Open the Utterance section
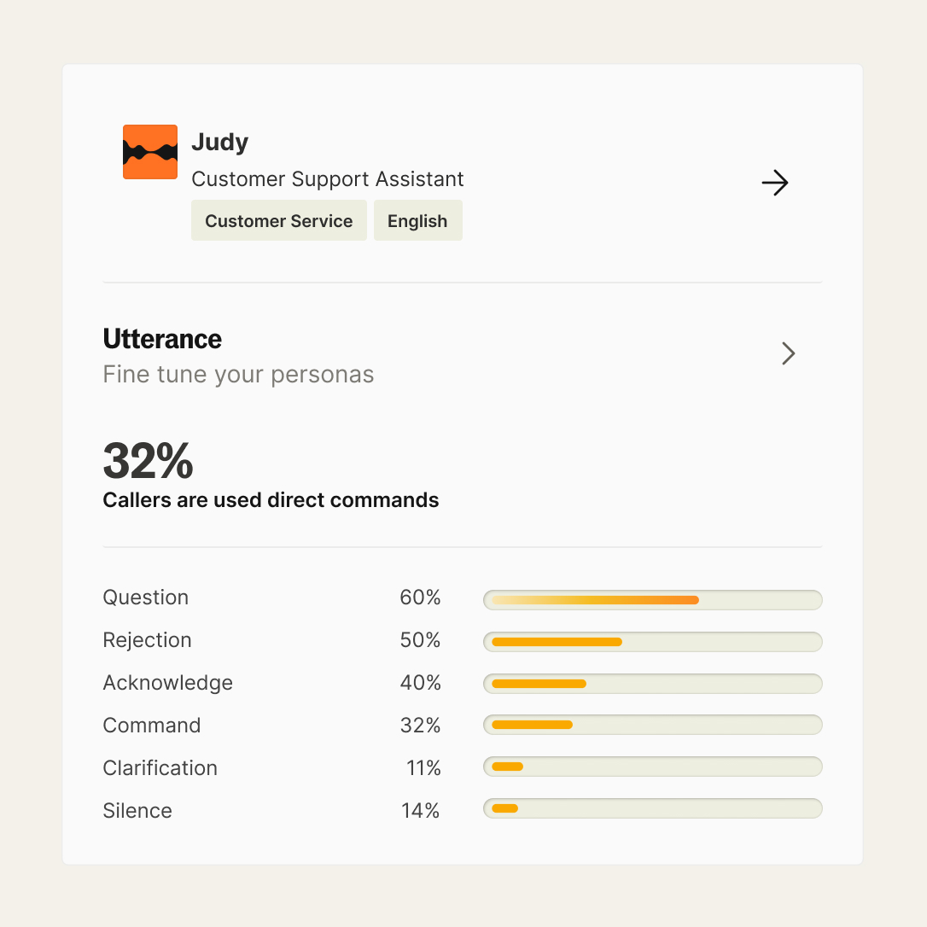The width and height of the screenshot is (927, 927). 162,339
